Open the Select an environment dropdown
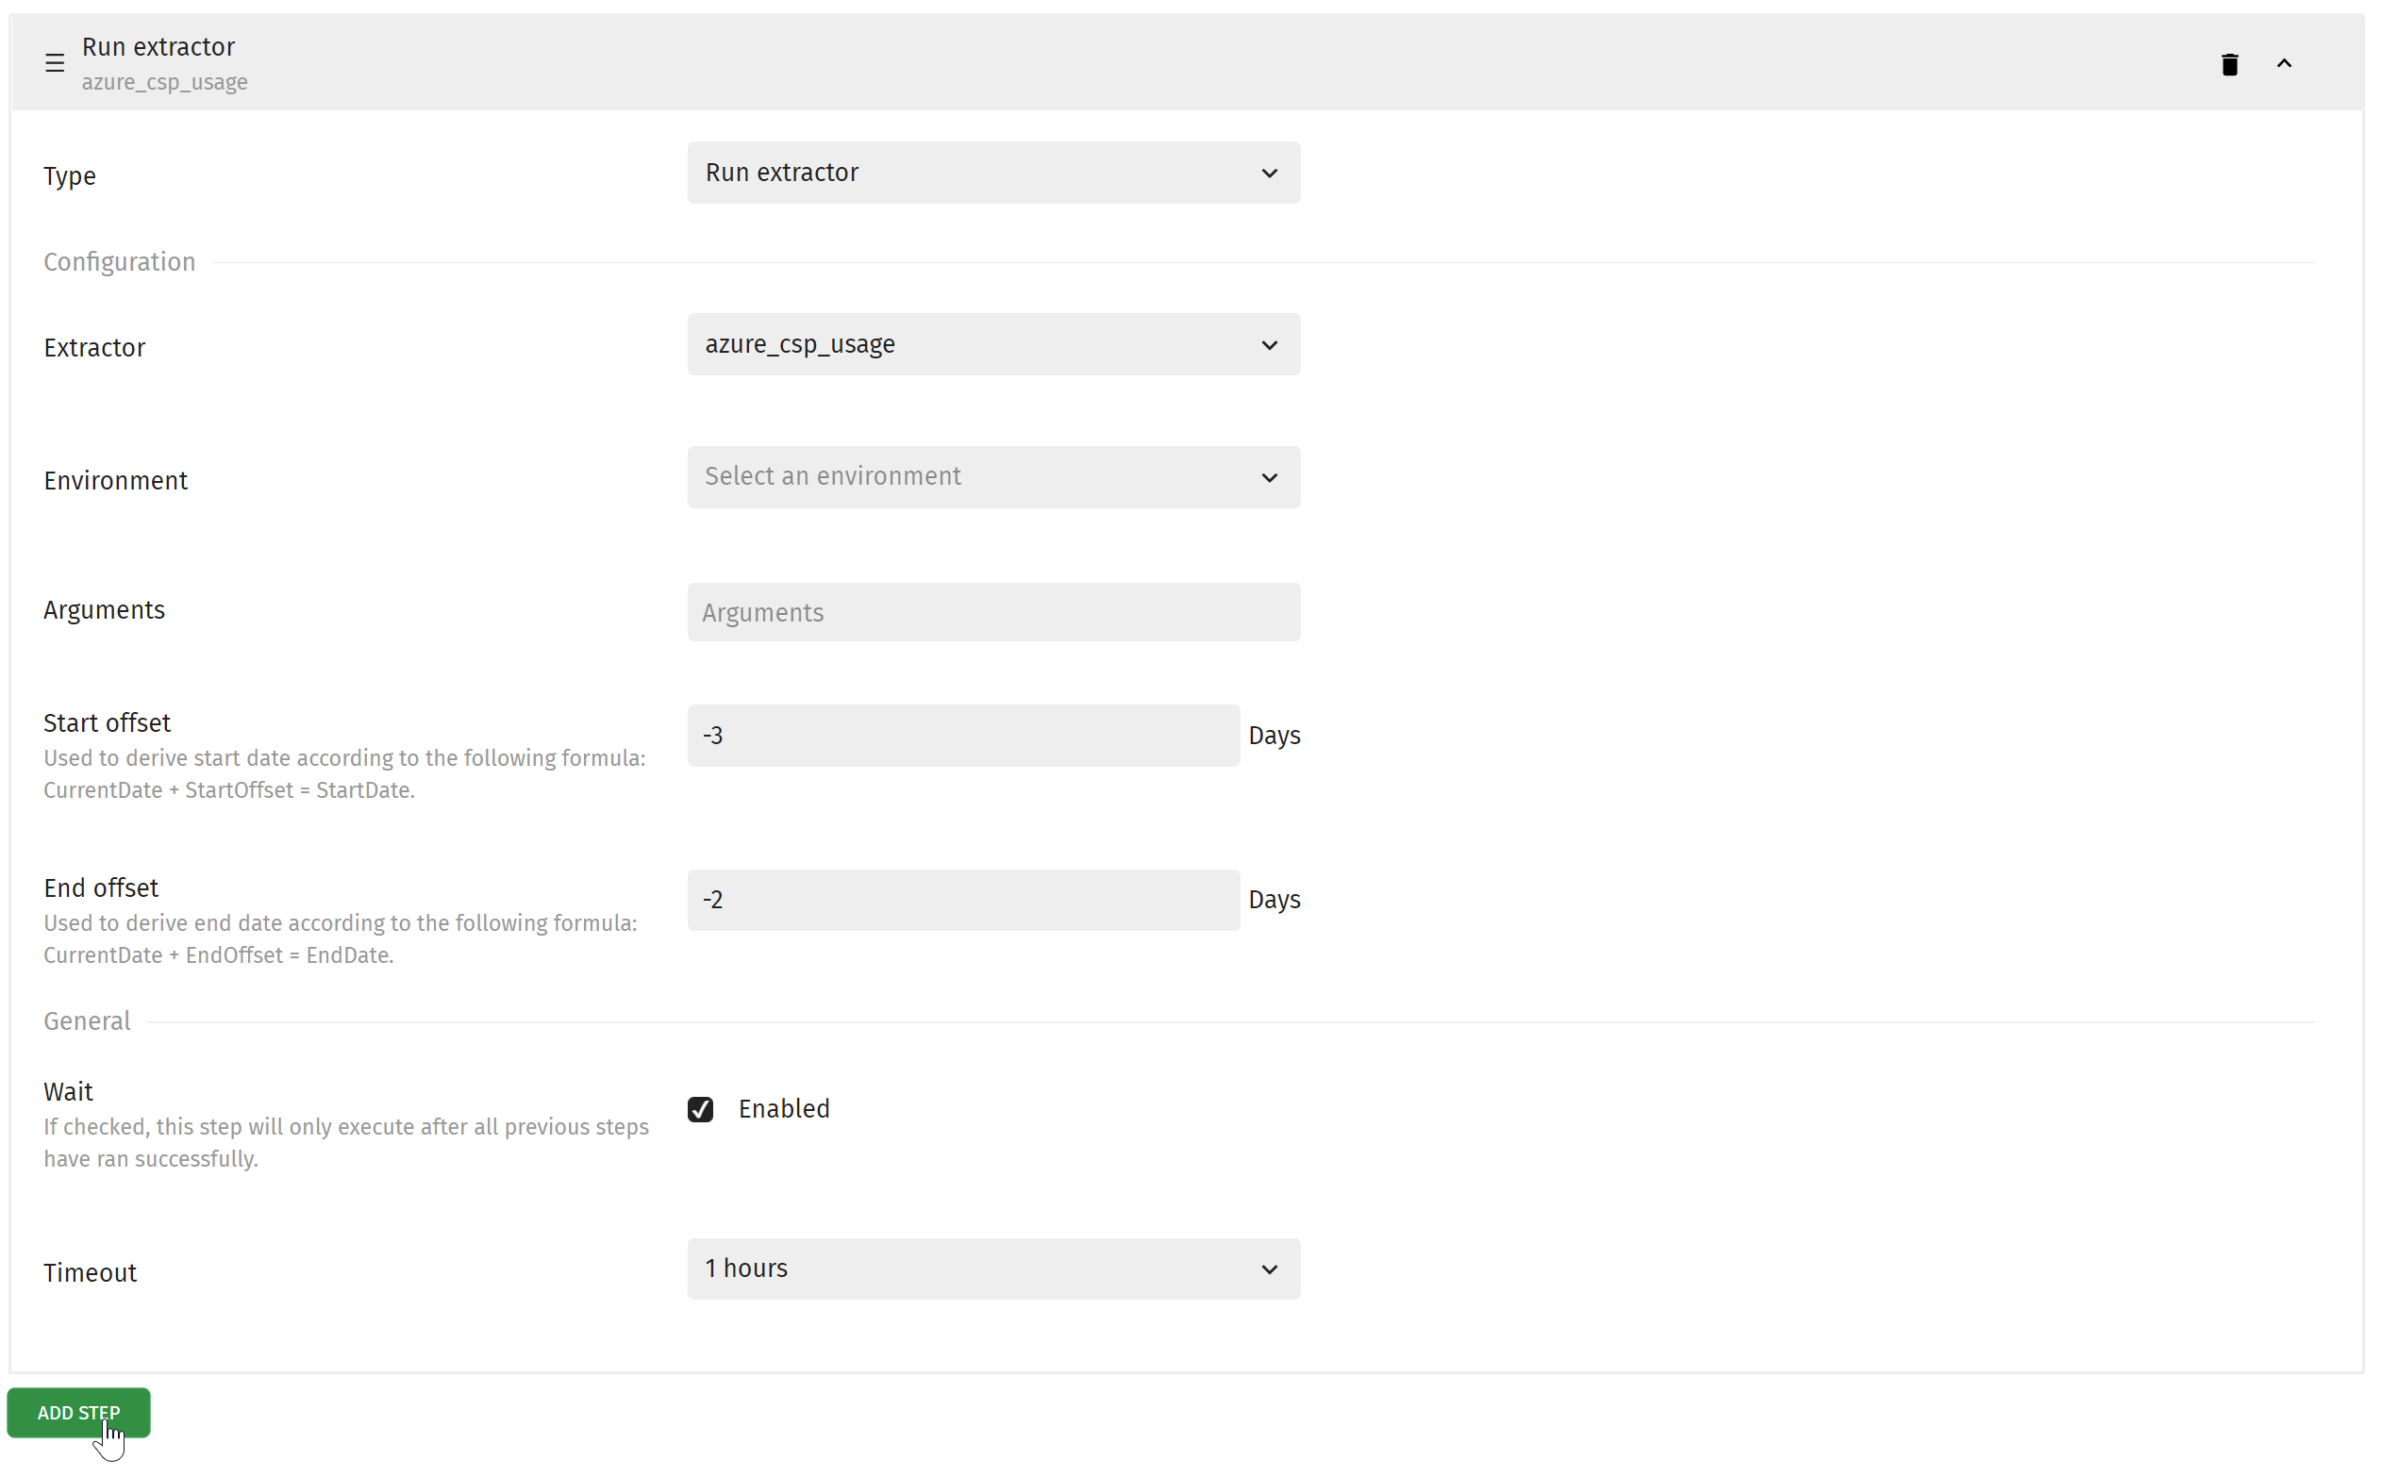 tap(992, 477)
